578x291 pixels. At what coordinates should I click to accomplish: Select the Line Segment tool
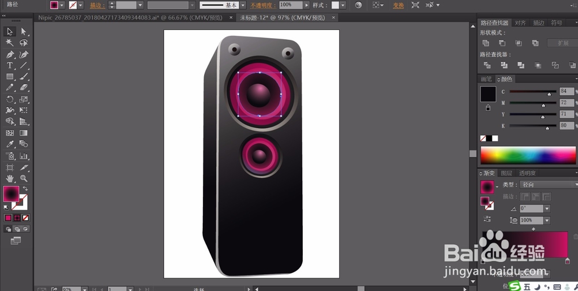point(24,66)
